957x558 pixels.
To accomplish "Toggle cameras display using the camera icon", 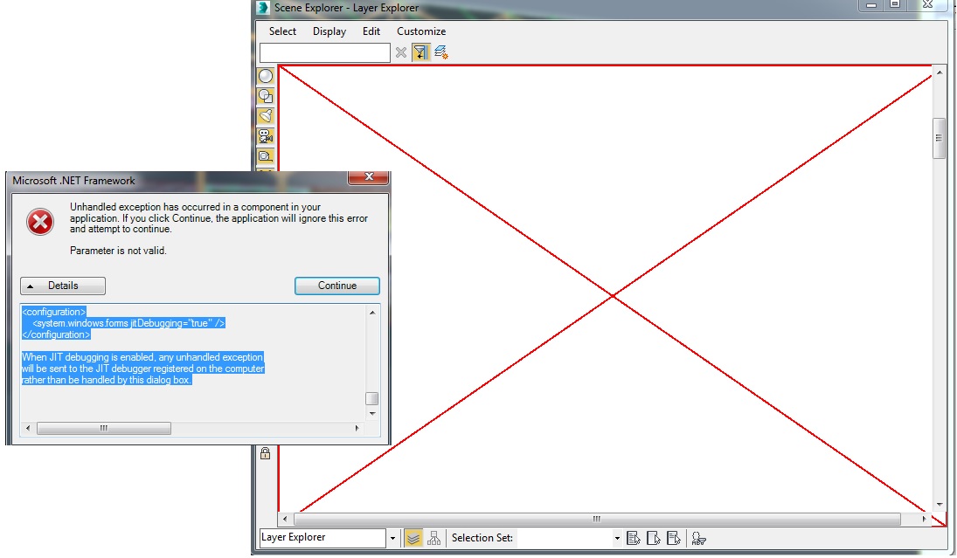I will [266, 135].
